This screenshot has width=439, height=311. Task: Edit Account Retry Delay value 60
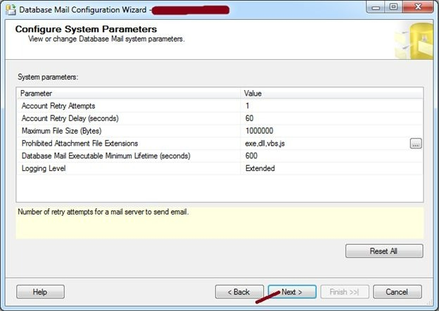(x=331, y=118)
